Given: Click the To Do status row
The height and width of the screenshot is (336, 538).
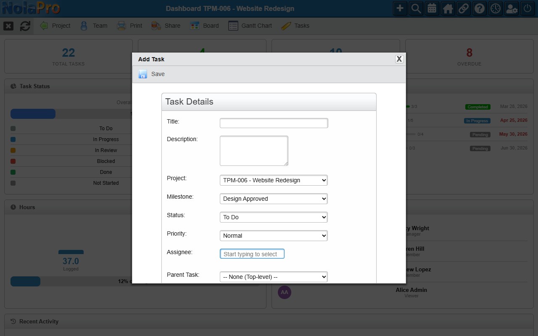Looking at the screenshot, I should [71, 129].
